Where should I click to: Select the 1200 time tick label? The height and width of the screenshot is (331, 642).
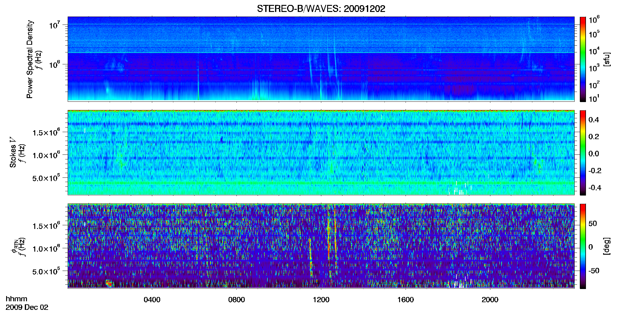tap(321, 300)
